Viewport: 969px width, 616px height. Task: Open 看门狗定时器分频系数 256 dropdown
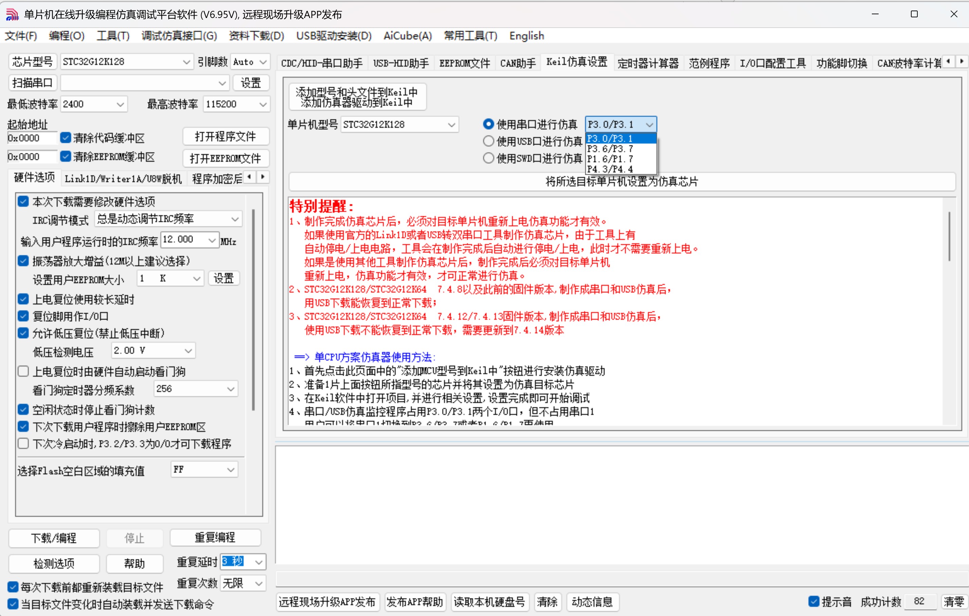point(196,389)
